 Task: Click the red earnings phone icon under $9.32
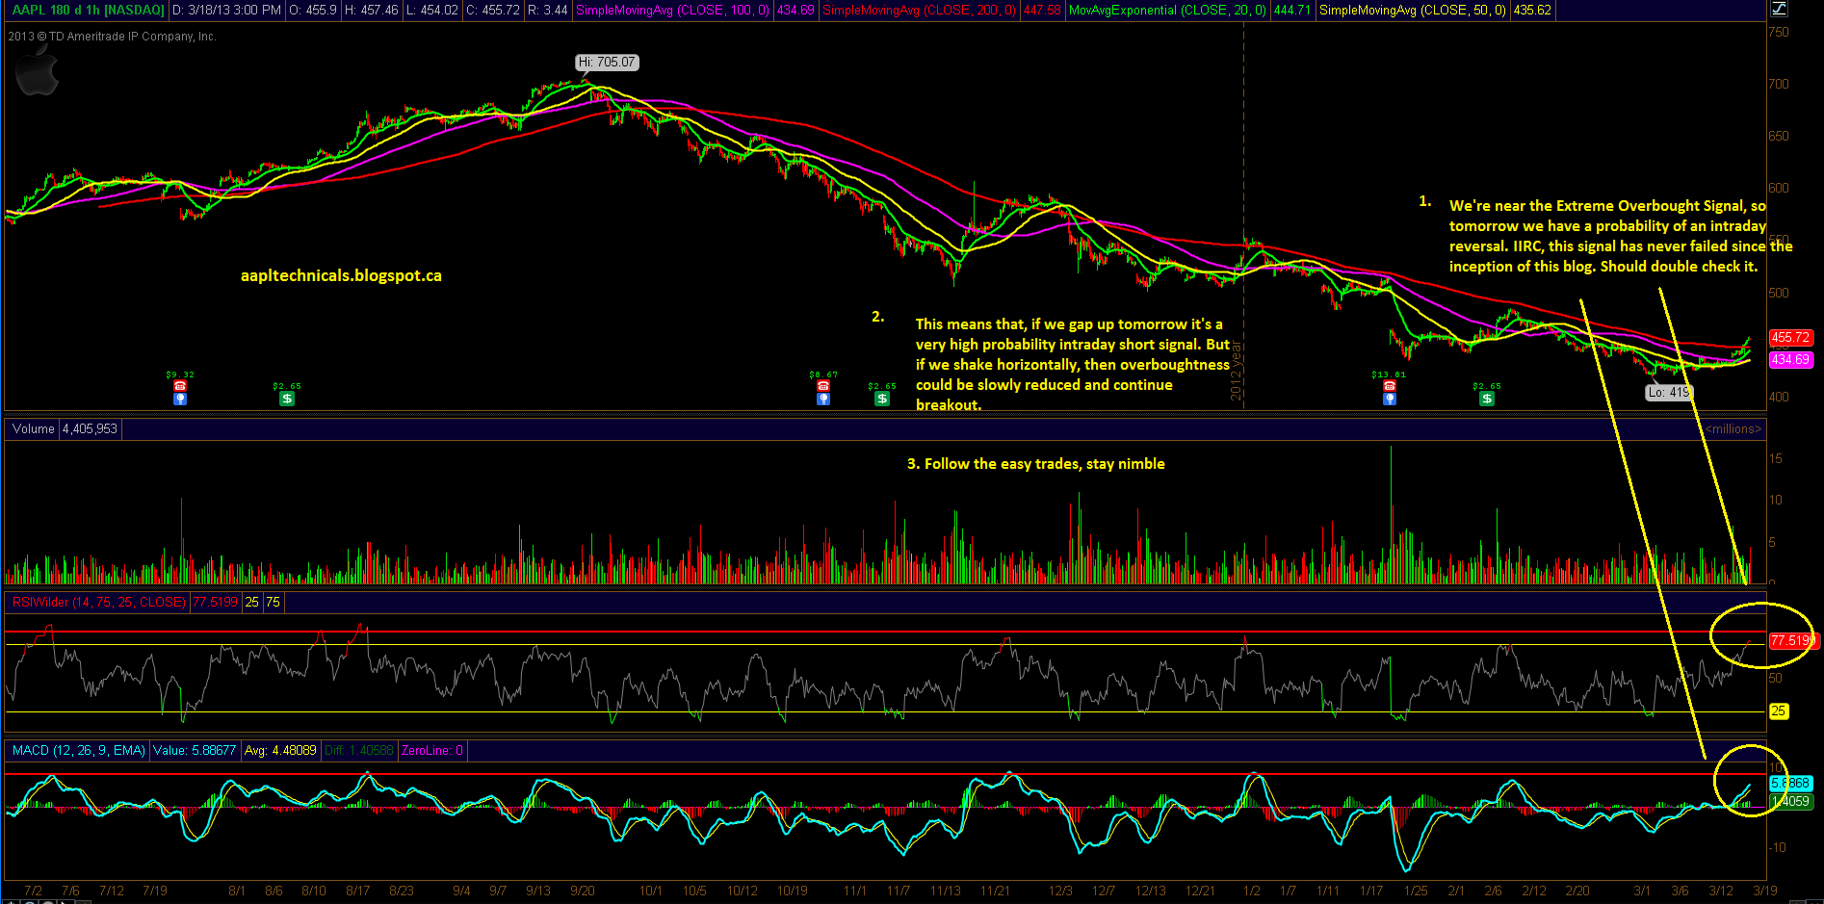(x=180, y=386)
